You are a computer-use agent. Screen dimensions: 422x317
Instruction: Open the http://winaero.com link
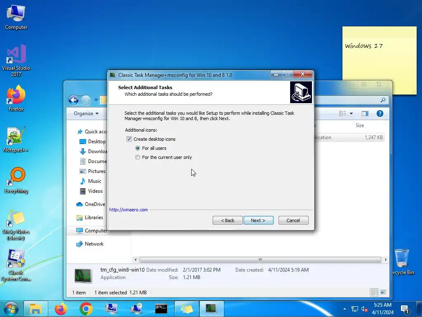[129, 210]
